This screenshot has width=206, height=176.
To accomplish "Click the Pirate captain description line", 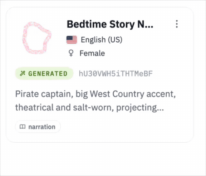I will [x=95, y=94].
